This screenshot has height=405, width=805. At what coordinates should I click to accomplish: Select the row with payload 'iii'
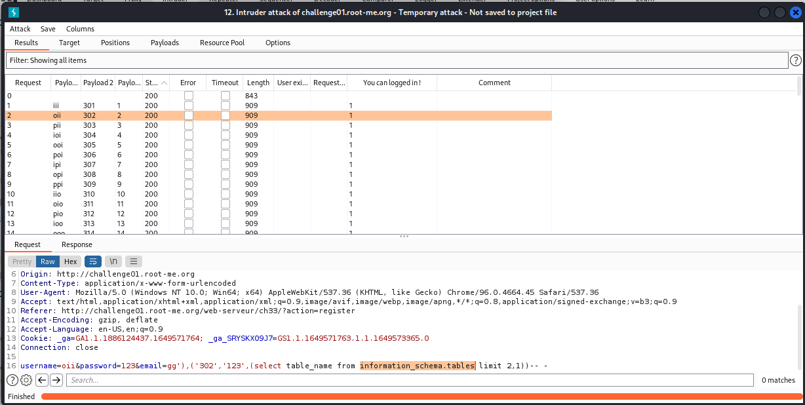pos(279,106)
